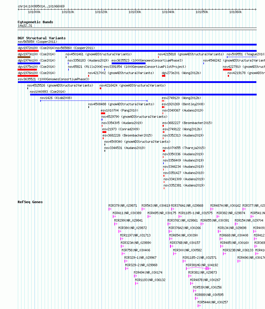The image size is (265, 309).
Task: Open the MIR154 NR_029704 gene label
Action: [x=249, y=220]
